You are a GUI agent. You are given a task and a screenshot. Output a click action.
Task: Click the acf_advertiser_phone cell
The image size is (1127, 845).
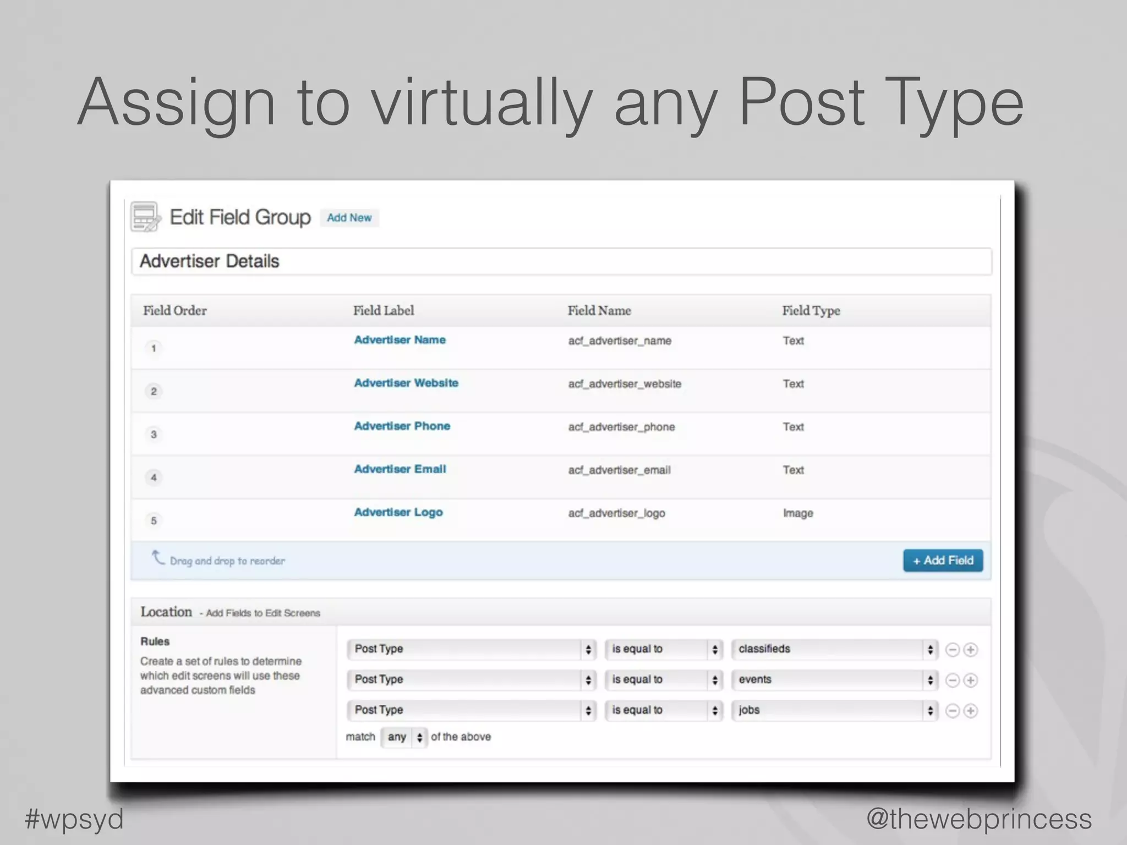[621, 427]
